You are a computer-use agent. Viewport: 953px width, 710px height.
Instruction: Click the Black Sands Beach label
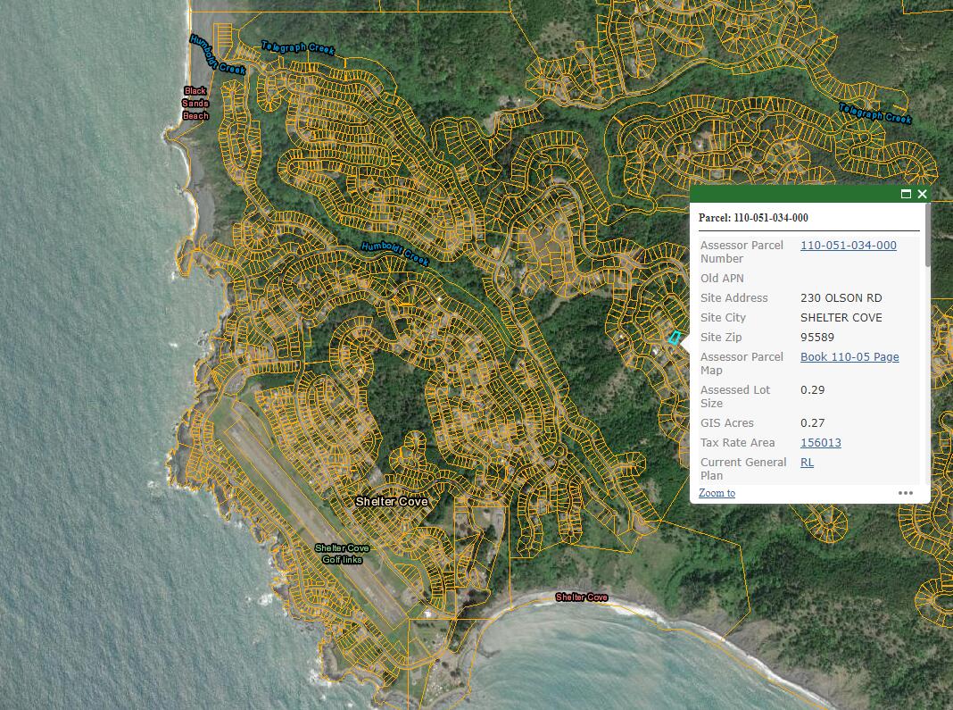[x=195, y=104]
